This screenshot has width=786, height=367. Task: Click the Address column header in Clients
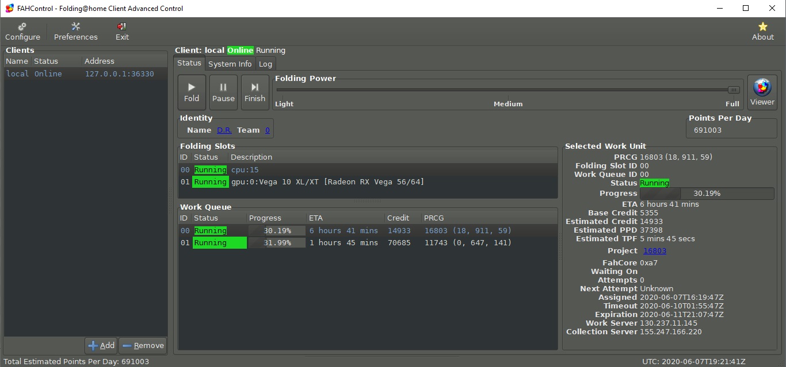[125, 61]
